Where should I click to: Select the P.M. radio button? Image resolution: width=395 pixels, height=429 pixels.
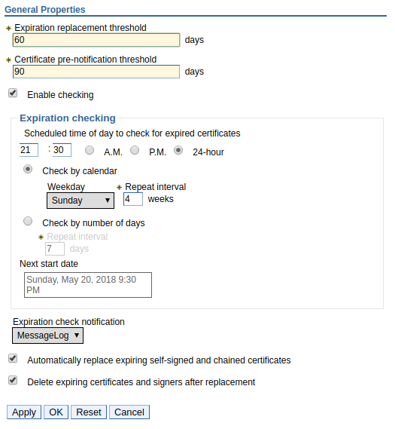tap(135, 150)
